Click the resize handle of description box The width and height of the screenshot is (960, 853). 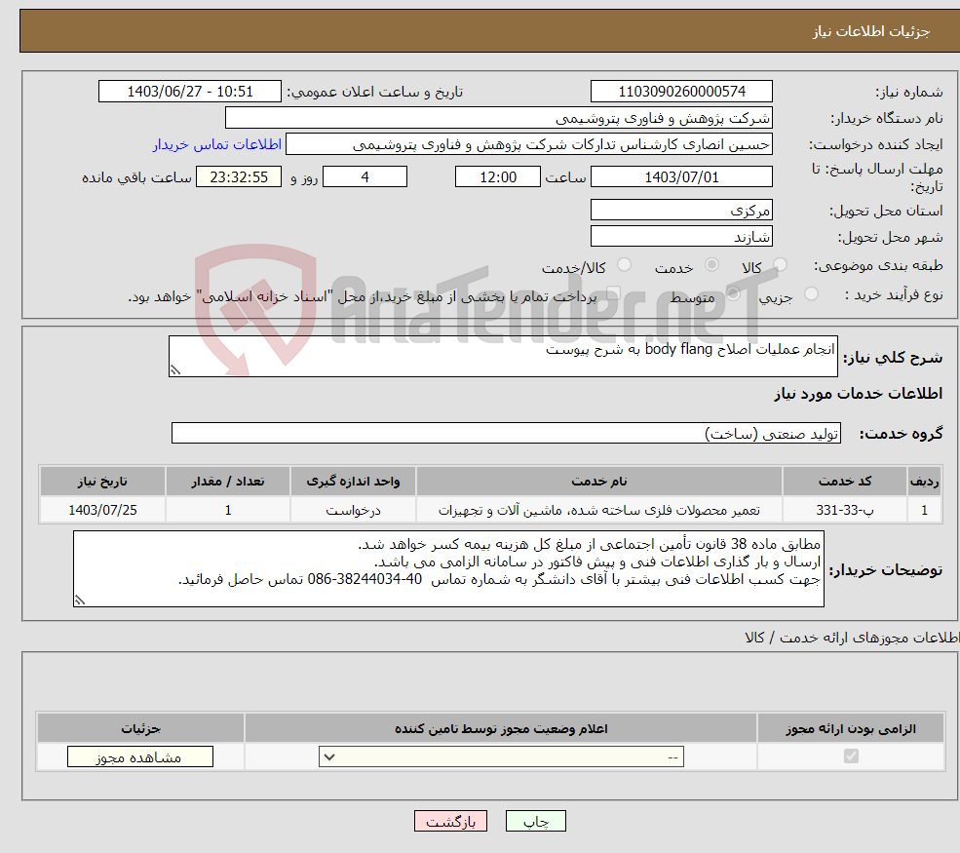pyautogui.click(x=175, y=369)
